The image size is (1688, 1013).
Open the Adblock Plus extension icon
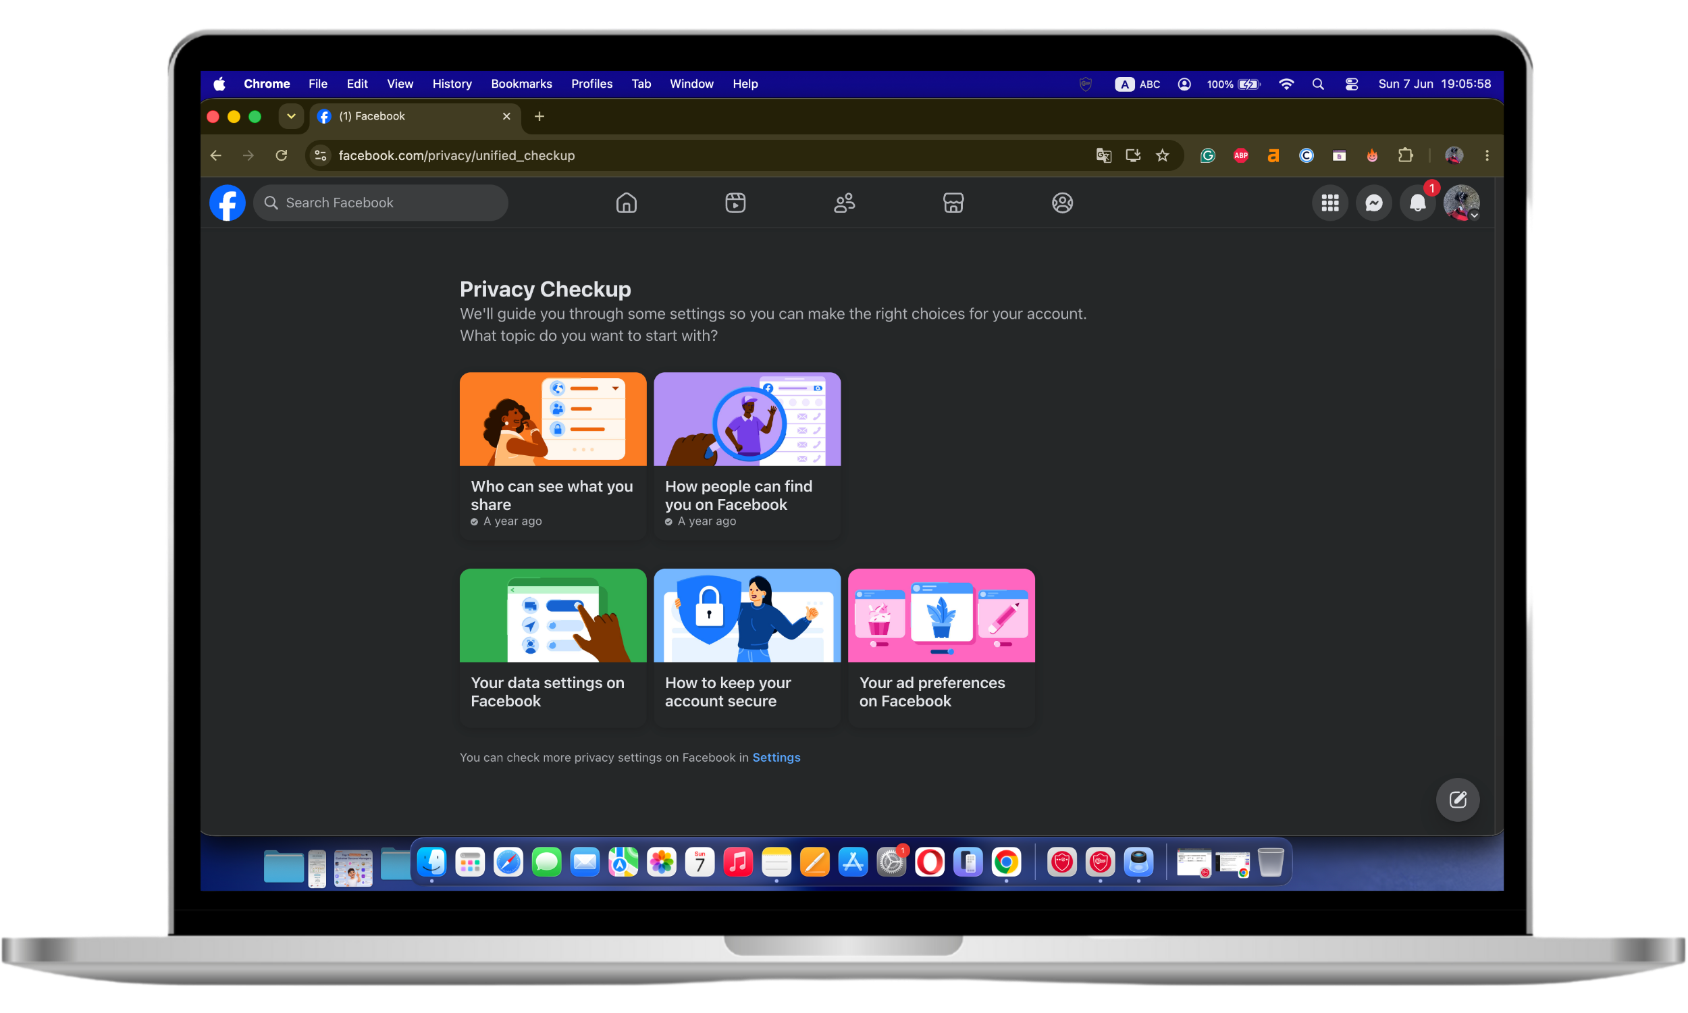1240,155
